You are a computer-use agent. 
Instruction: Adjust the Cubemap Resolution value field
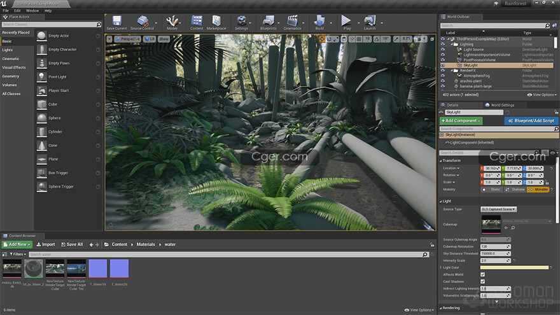(x=495, y=246)
